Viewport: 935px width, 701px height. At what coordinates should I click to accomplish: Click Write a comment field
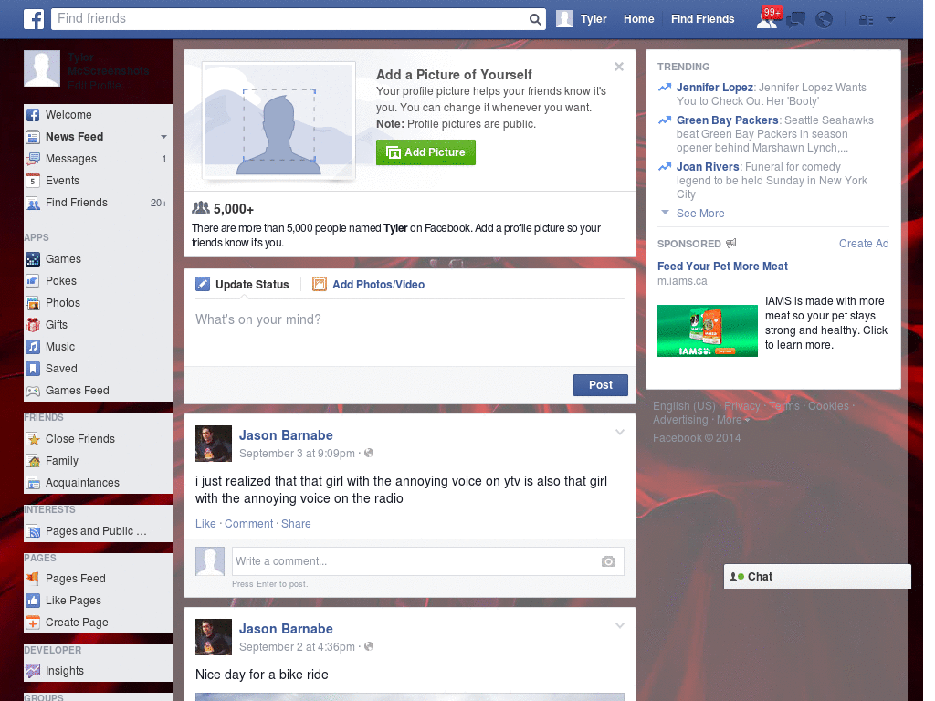coord(415,561)
